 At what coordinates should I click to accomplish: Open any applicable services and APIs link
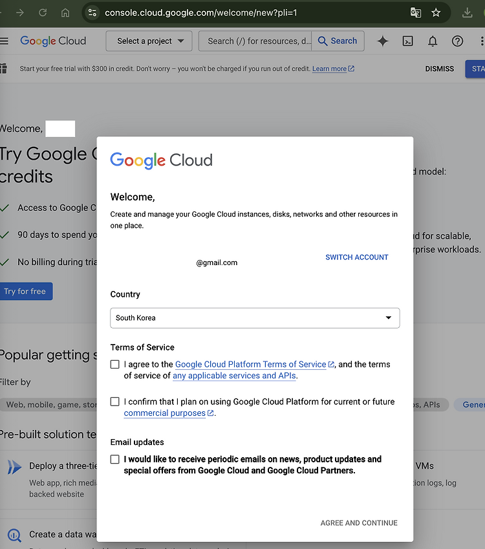coord(234,376)
